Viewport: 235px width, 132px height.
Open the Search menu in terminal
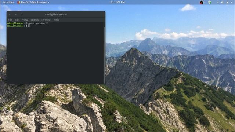tap(35, 19)
